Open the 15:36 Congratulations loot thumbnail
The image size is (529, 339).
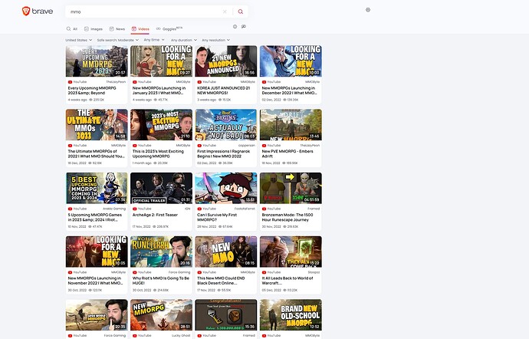coord(226,314)
